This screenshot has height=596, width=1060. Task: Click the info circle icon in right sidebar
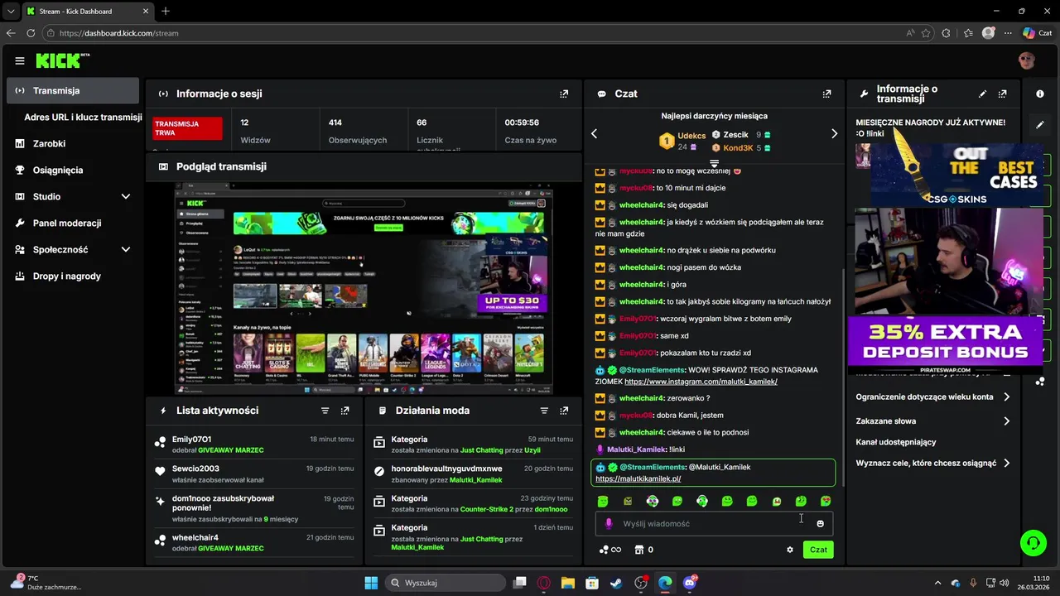[1040, 94]
